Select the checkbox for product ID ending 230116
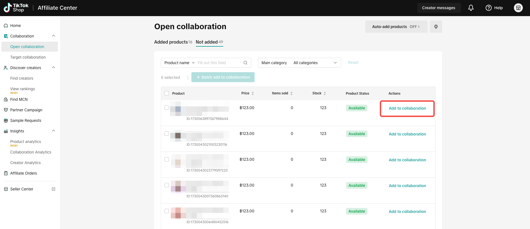530x229 pixels. coord(167,134)
